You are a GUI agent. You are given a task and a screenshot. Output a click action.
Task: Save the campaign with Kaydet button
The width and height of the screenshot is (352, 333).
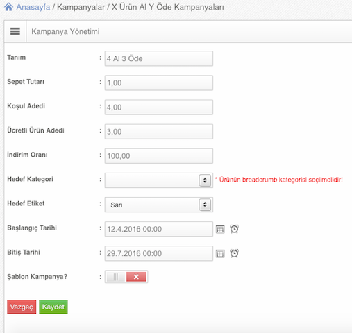pyautogui.click(x=53, y=307)
